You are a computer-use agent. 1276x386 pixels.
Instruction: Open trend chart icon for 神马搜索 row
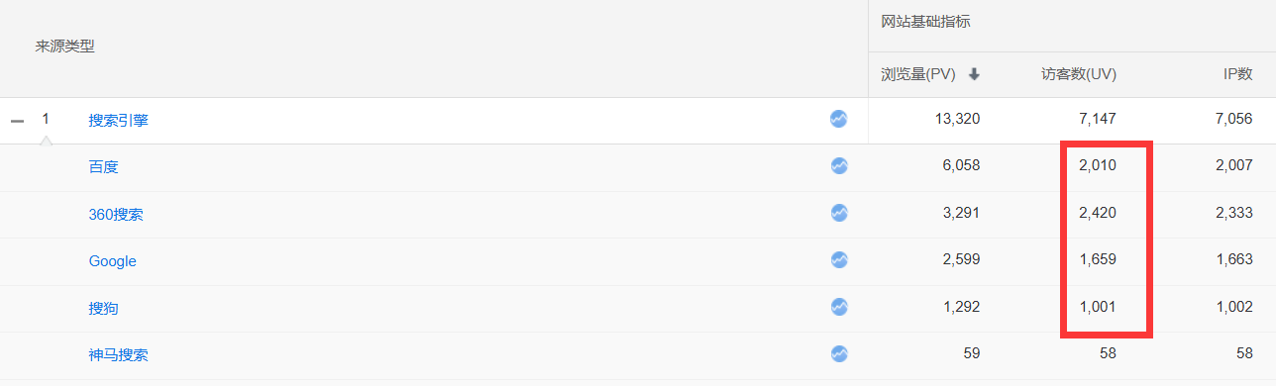coord(839,353)
